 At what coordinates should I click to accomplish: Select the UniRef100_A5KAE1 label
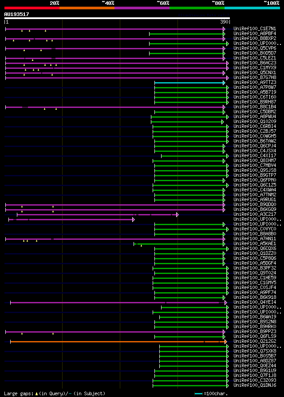255,243
